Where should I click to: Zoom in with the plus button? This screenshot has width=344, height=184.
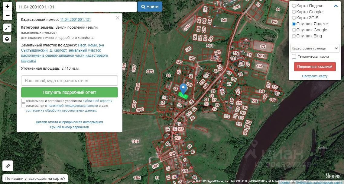(7, 6)
